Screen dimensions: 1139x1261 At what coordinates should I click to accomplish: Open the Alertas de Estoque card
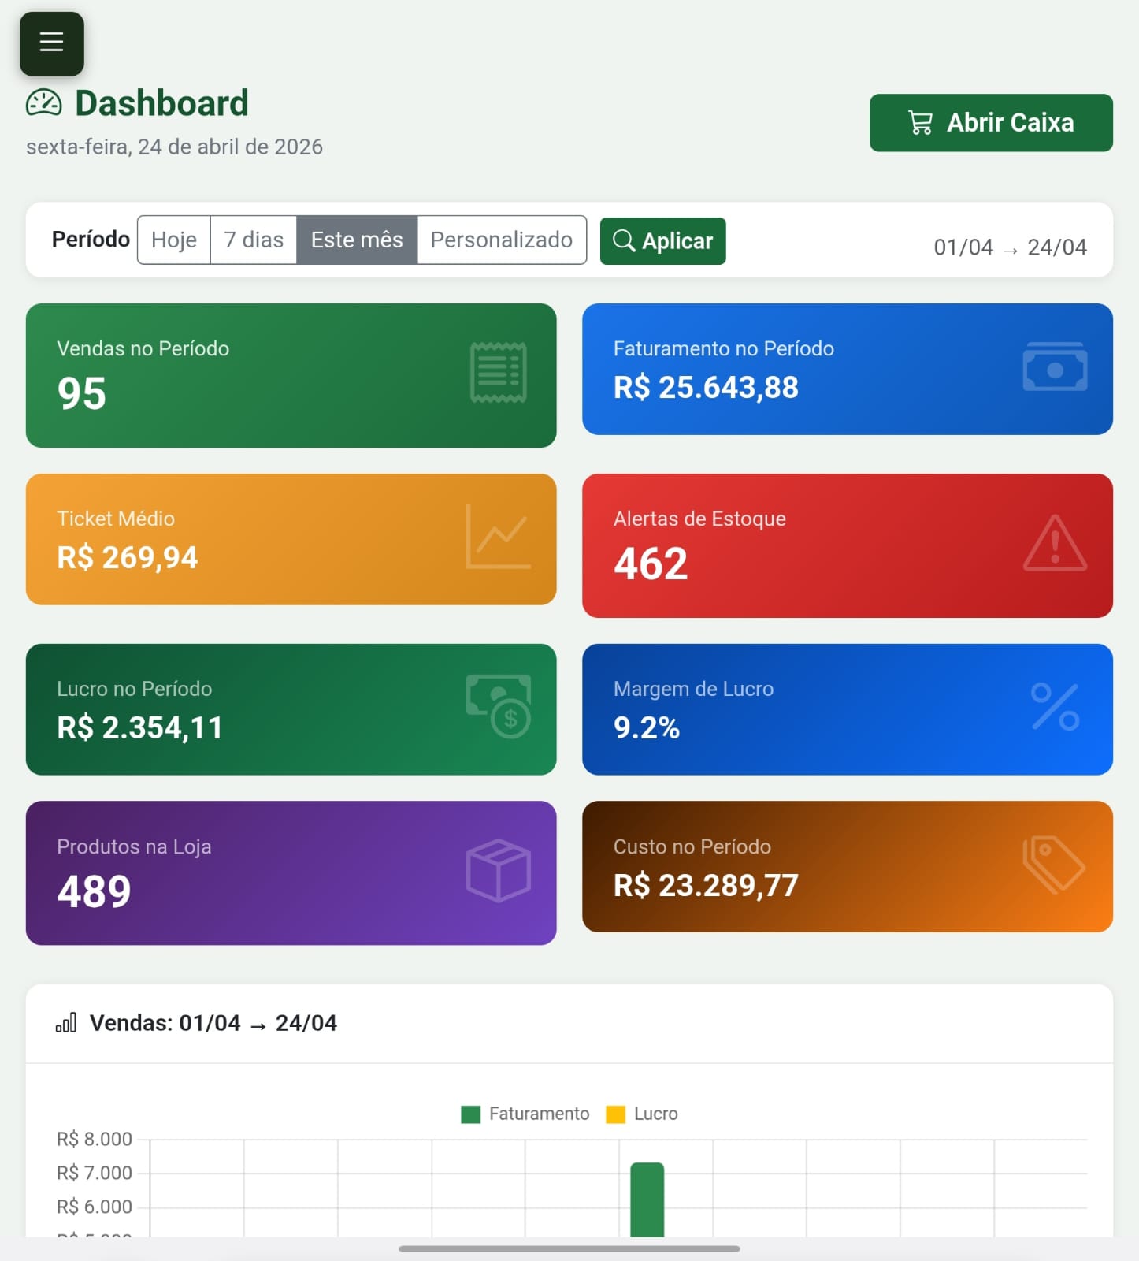[848, 545]
